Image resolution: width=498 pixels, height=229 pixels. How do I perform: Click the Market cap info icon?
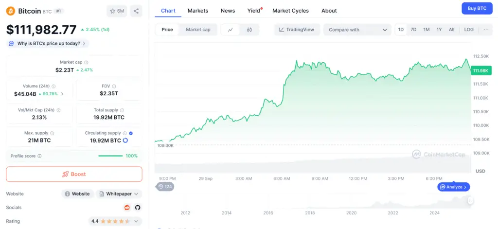tap(87, 62)
